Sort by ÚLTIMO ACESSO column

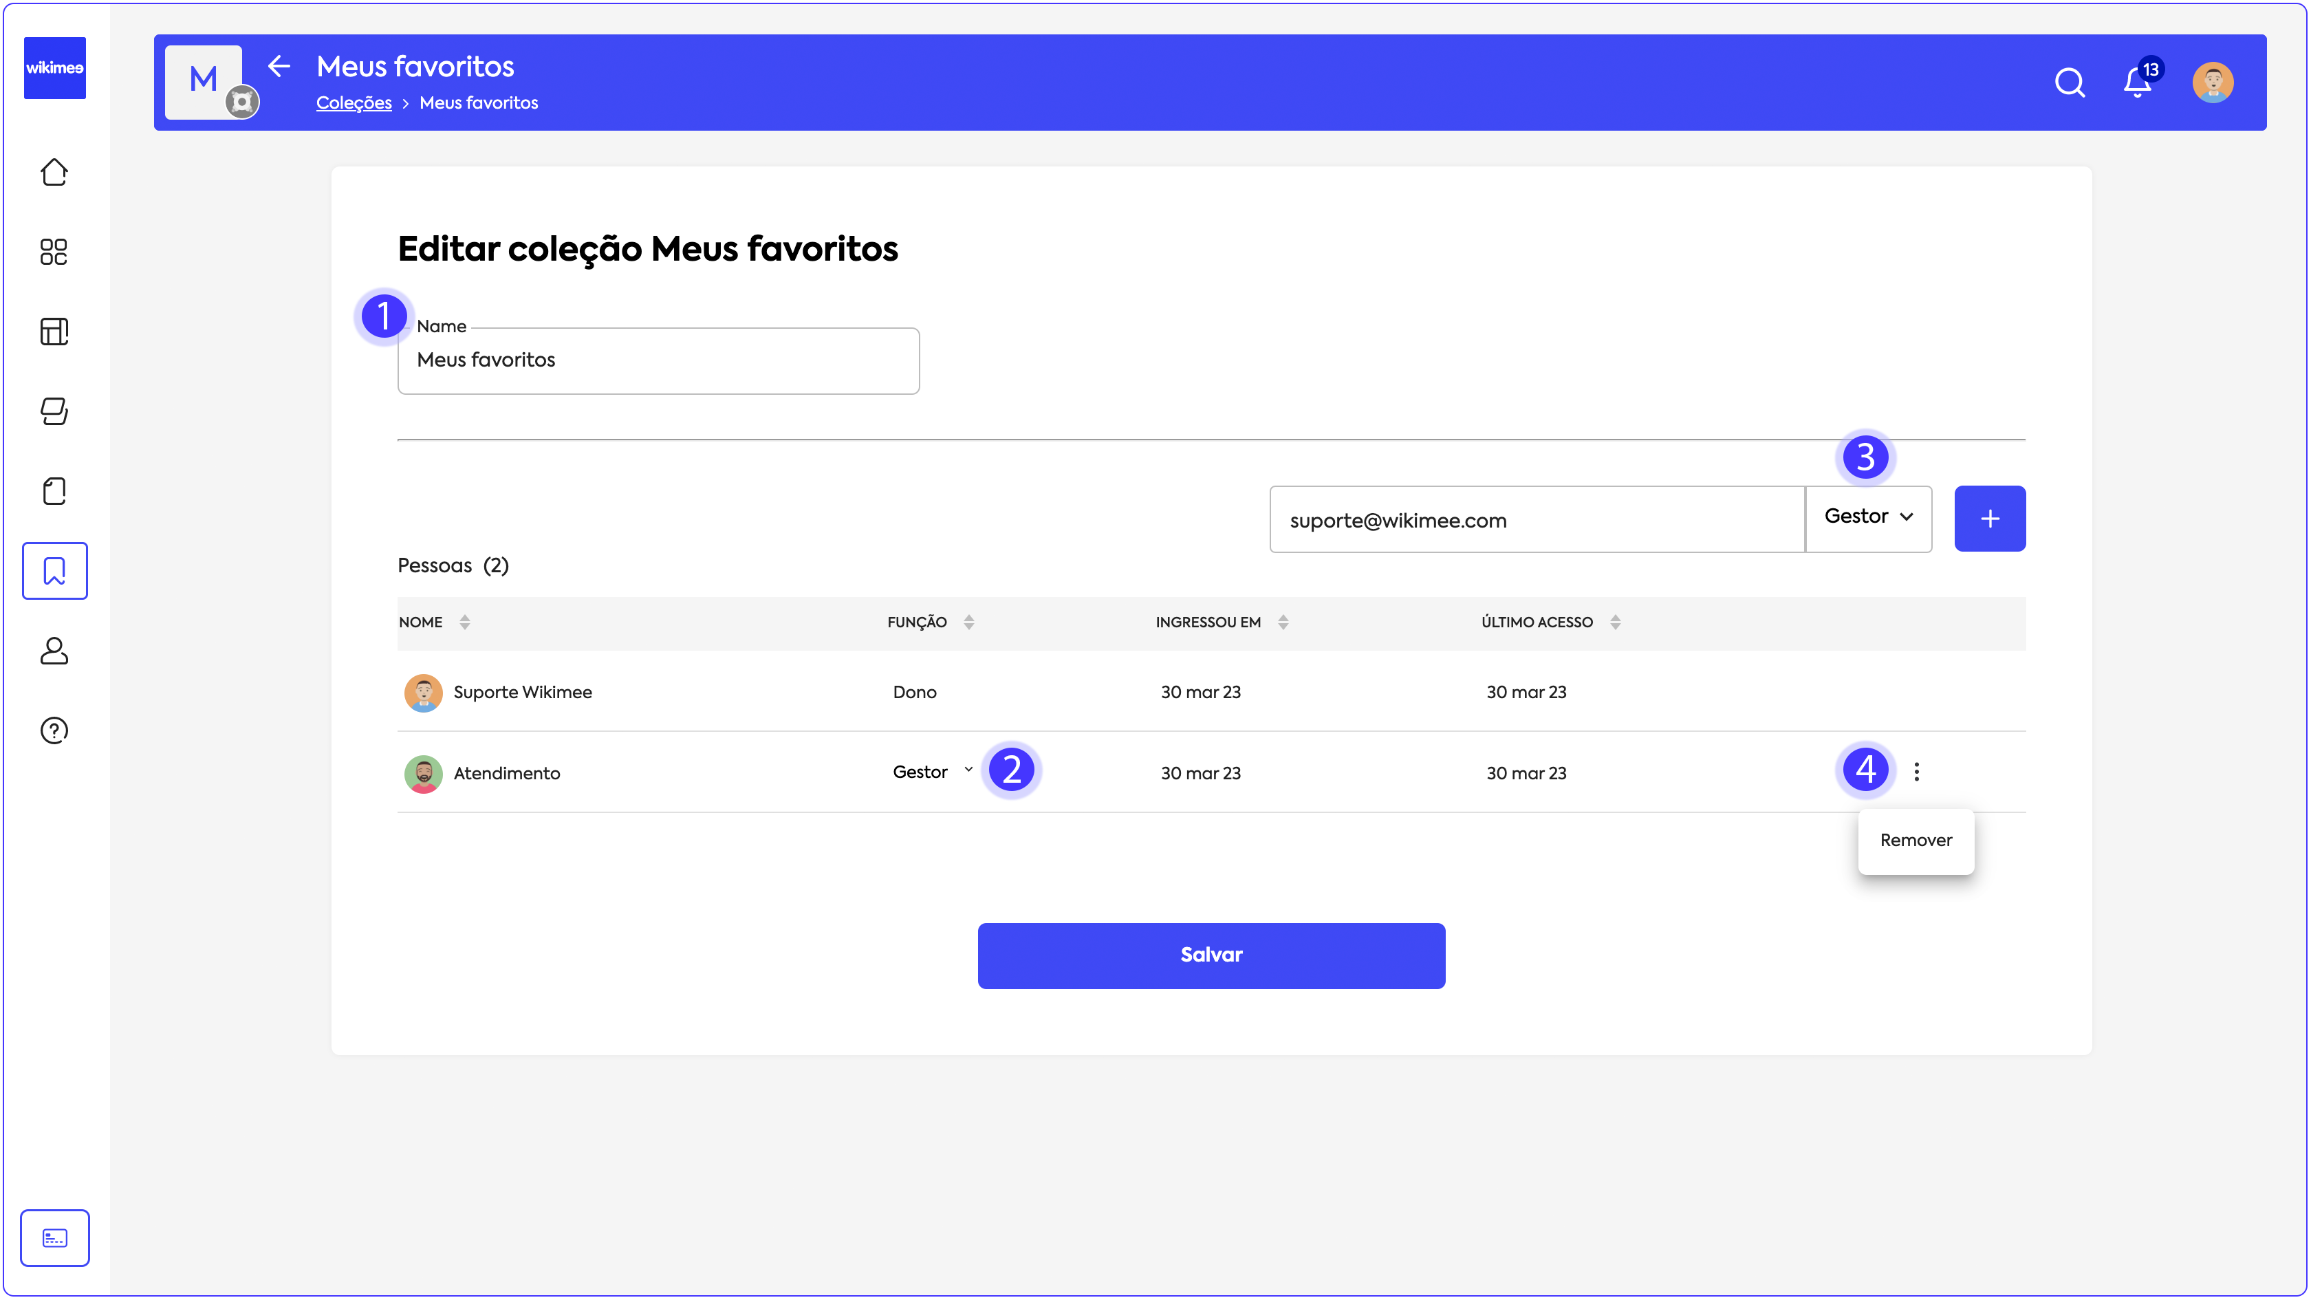tap(1615, 622)
